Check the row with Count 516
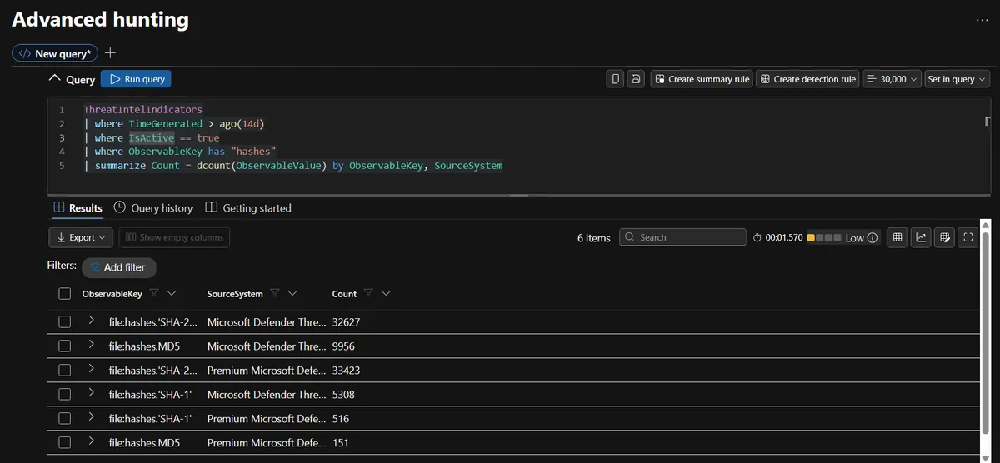The image size is (1000, 463). click(65, 418)
